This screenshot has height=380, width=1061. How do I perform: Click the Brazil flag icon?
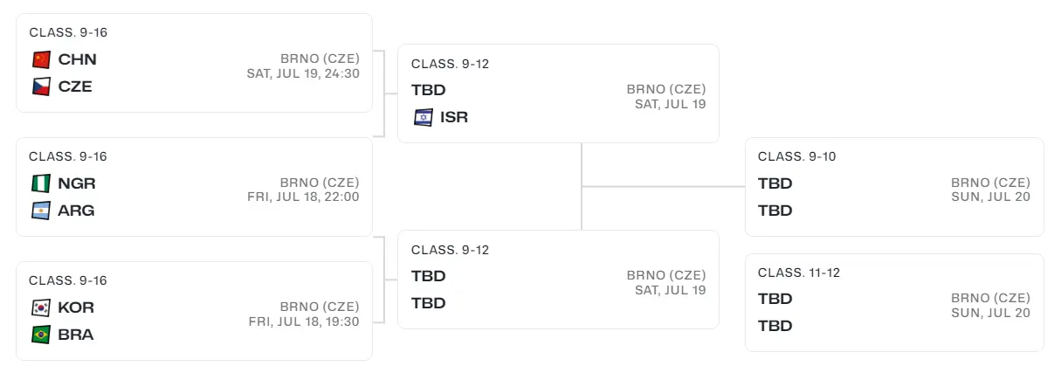coord(41,335)
